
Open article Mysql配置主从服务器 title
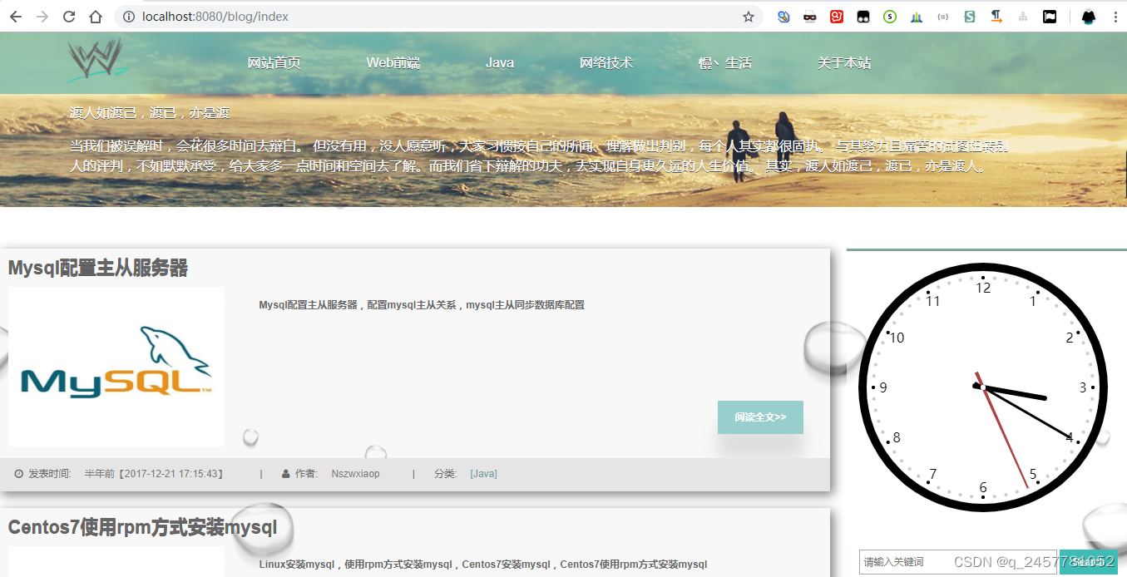click(x=98, y=268)
